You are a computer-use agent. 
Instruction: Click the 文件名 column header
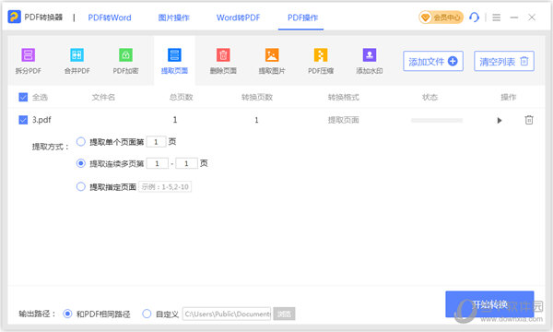pyautogui.click(x=103, y=97)
